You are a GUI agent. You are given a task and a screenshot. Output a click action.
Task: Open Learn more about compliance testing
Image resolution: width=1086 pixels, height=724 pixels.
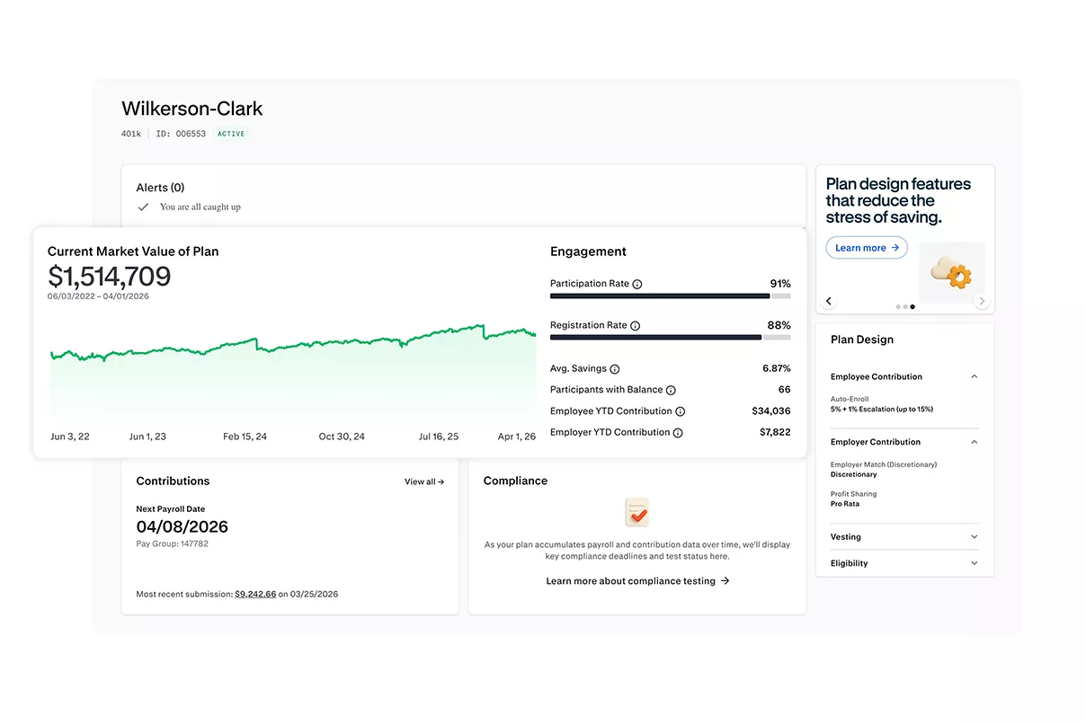tap(637, 581)
